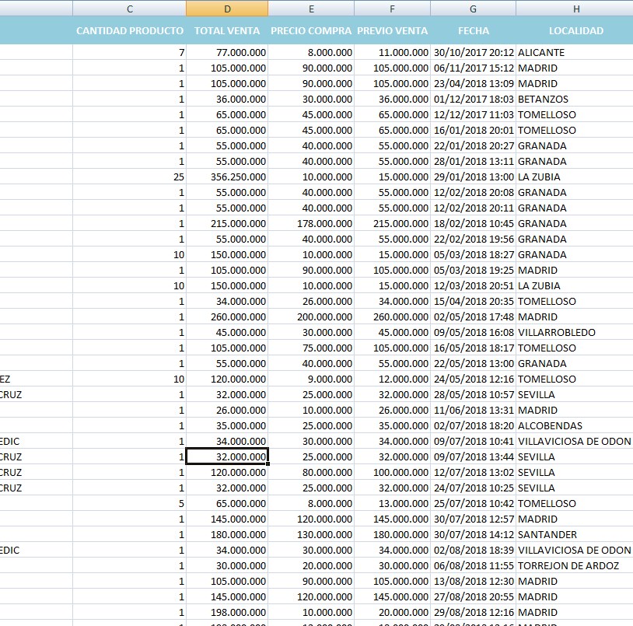
Task: Select the 77.000.000 total venta cell
Action: [x=227, y=52]
